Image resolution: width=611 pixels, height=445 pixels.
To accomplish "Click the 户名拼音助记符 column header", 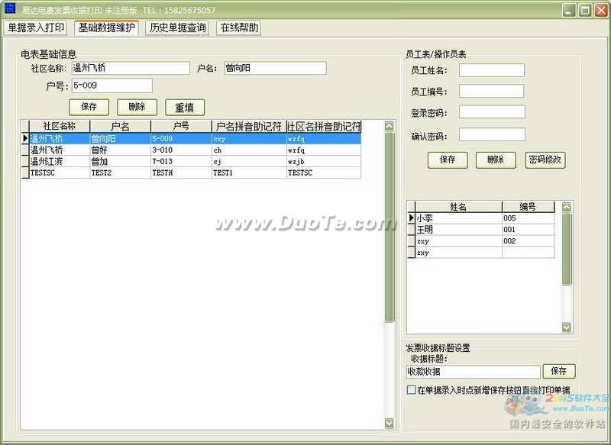I will tap(249, 126).
